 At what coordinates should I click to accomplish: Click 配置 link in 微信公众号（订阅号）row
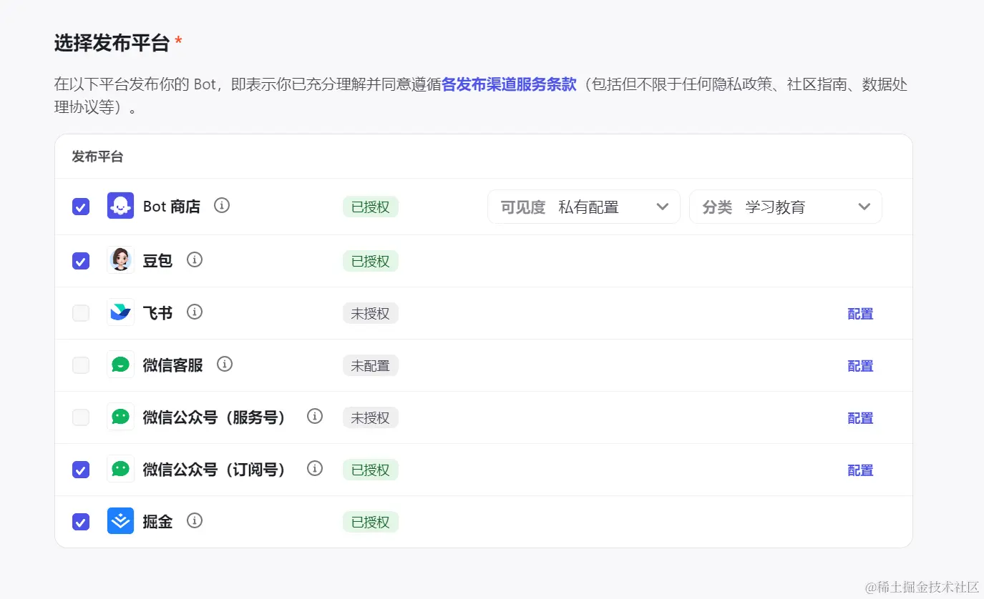(x=860, y=470)
